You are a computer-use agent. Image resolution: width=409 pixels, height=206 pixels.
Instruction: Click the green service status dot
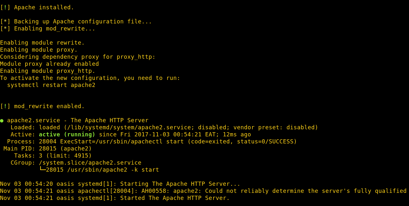2,121
